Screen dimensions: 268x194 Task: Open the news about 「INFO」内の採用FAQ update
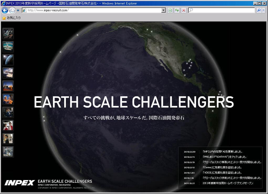[x=223, y=151]
